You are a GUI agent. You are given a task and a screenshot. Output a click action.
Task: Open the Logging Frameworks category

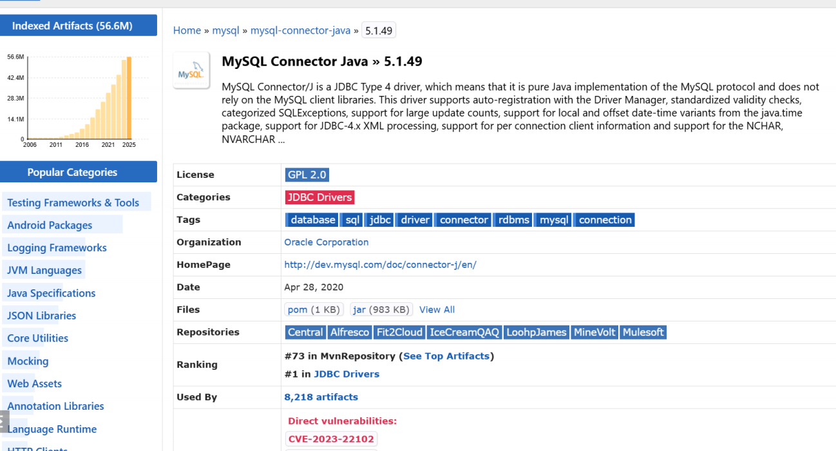[57, 247]
